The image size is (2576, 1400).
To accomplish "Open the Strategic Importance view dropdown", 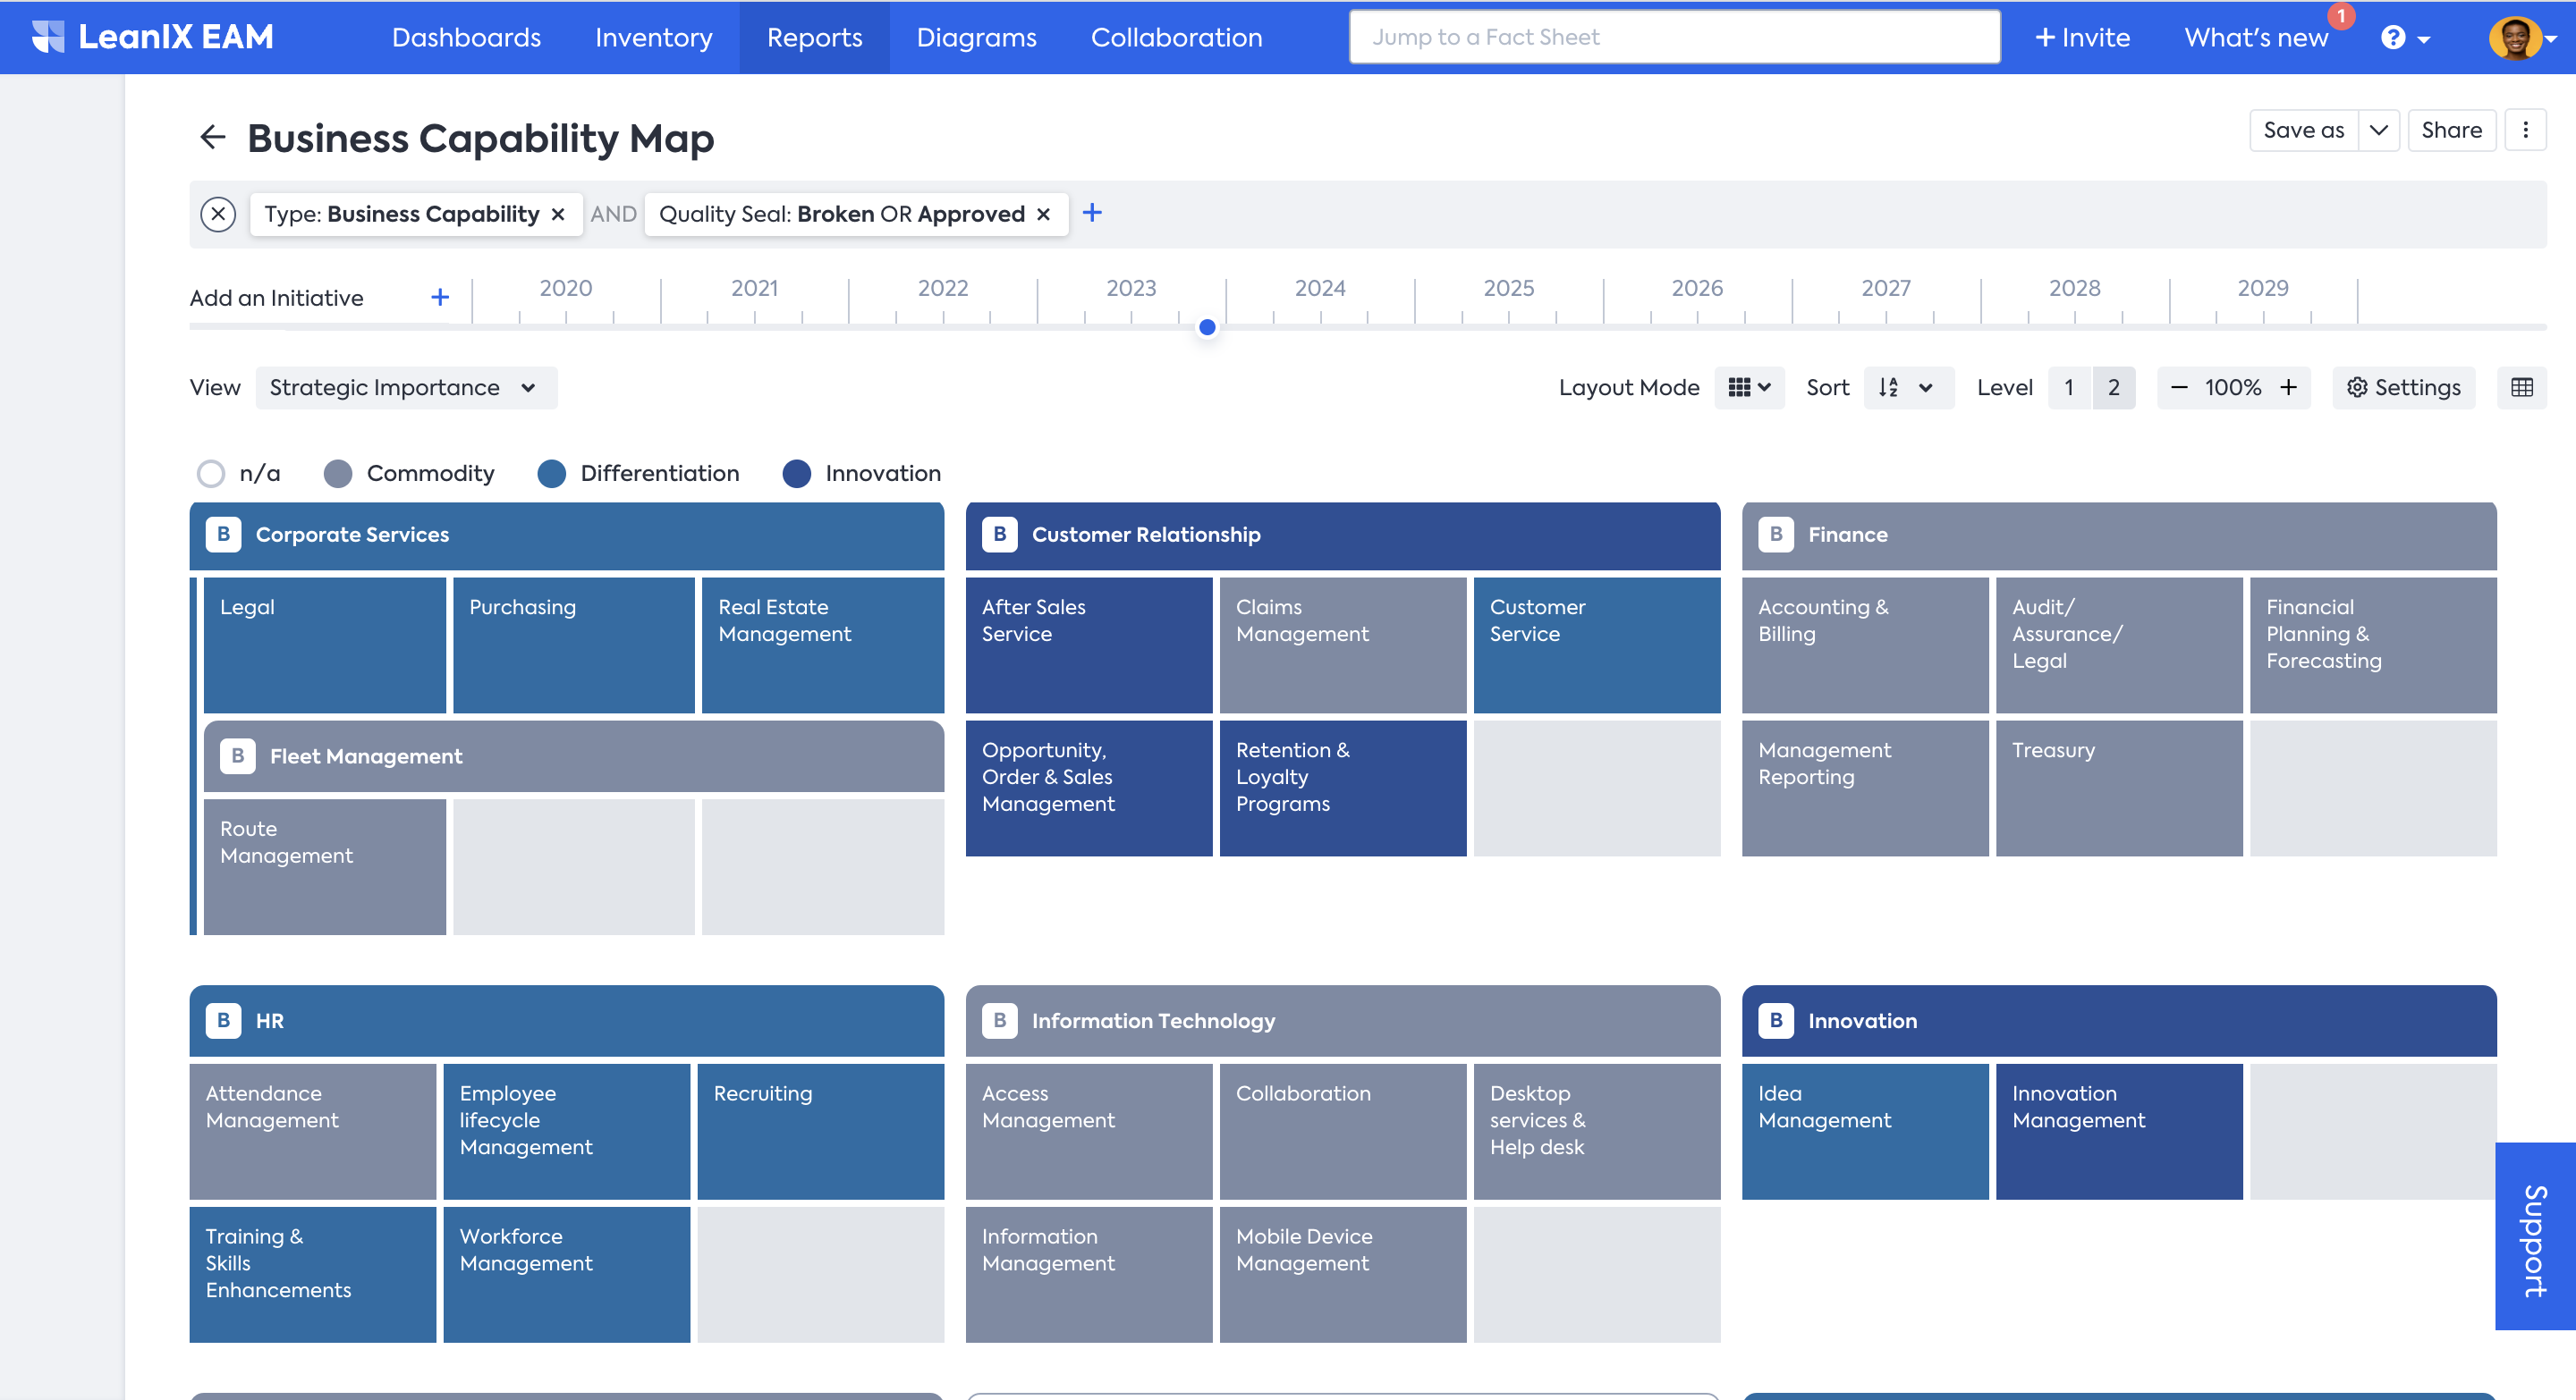I will 400,388.
